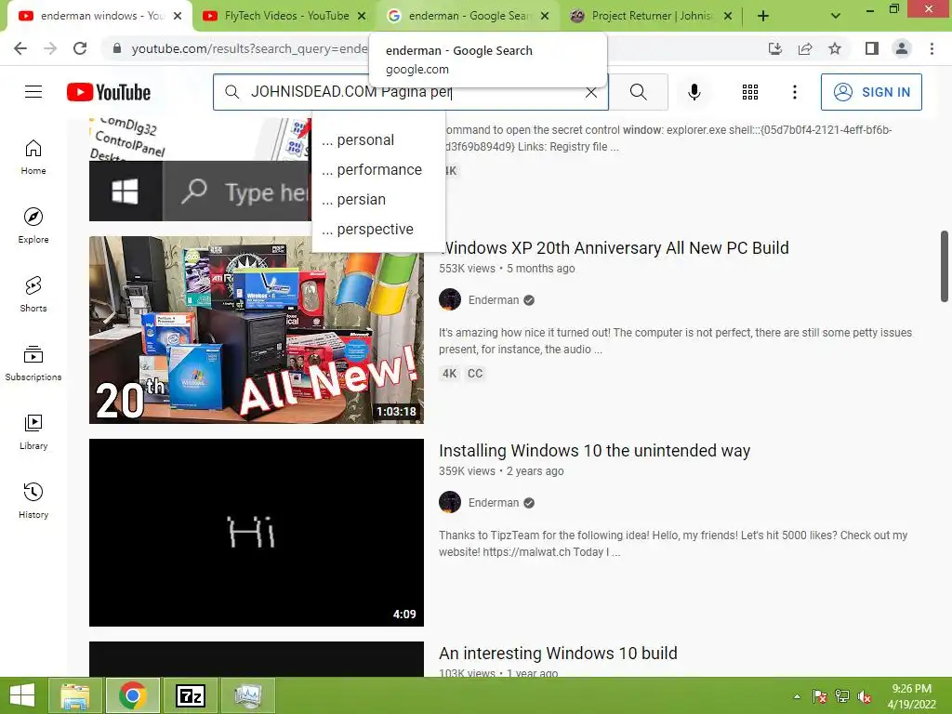Clear the search box with the X icon
Image resolution: width=952 pixels, height=714 pixels.
tap(590, 92)
